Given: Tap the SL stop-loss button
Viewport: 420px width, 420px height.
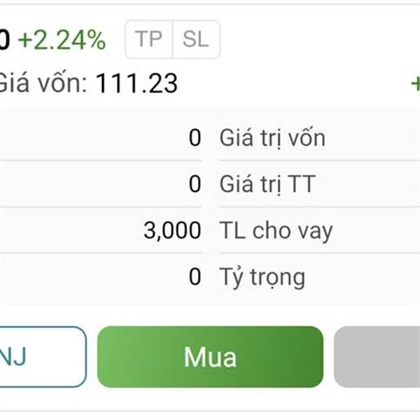Looking at the screenshot, I should tap(196, 39).
